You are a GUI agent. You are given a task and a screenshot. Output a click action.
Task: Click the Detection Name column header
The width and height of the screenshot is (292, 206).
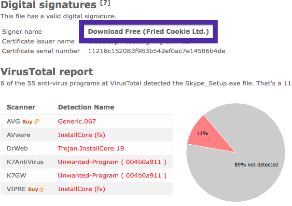click(86, 108)
